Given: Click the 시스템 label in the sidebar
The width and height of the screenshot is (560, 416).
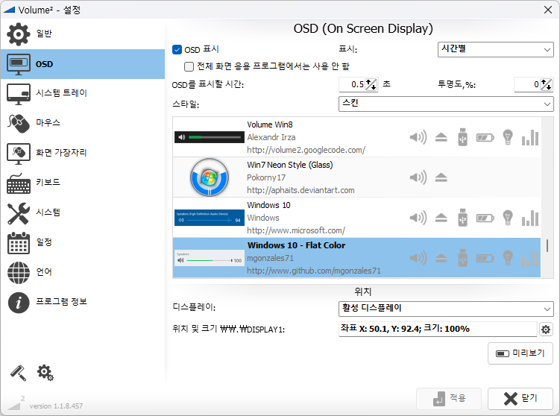Looking at the screenshot, I should [48, 212].
